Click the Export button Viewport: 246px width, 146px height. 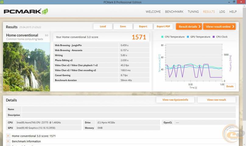point(143,26)
